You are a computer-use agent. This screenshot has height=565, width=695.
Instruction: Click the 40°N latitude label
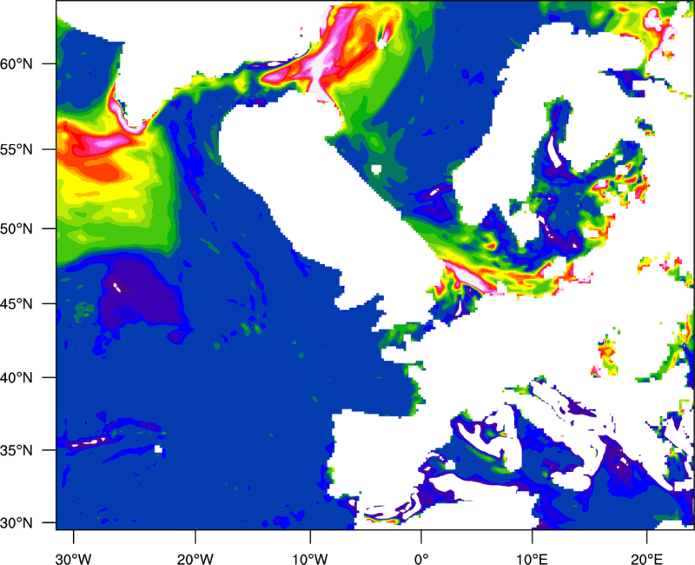point(17,378)
